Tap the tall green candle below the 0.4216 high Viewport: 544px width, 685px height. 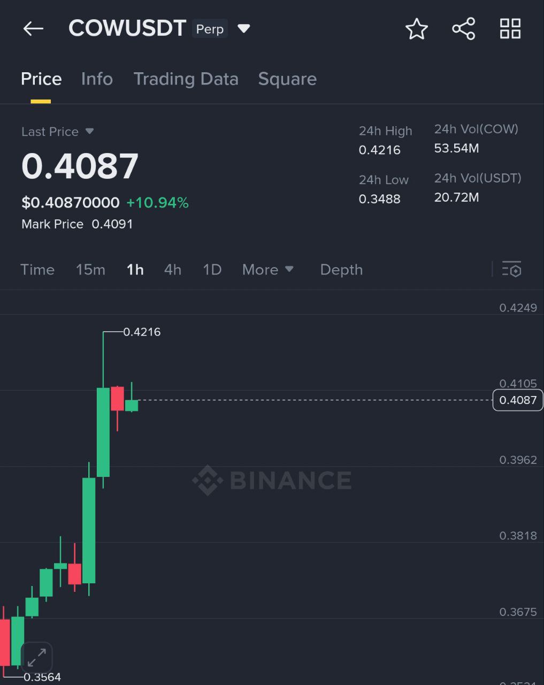click(103, 432)
